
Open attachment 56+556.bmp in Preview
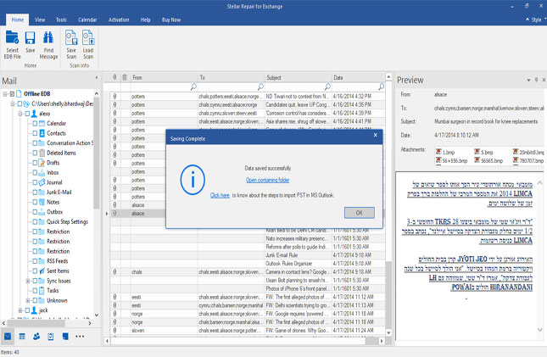[x=451, y=160]
